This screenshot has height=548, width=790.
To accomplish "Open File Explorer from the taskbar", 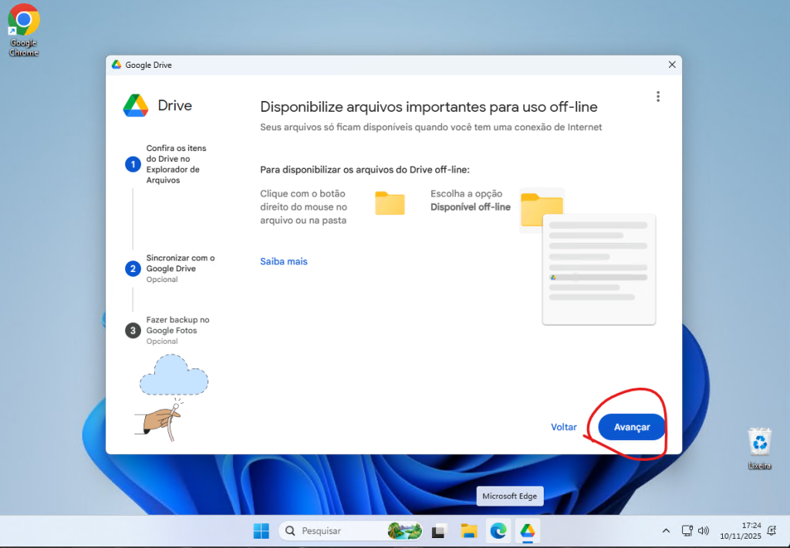I will point(468,531).
